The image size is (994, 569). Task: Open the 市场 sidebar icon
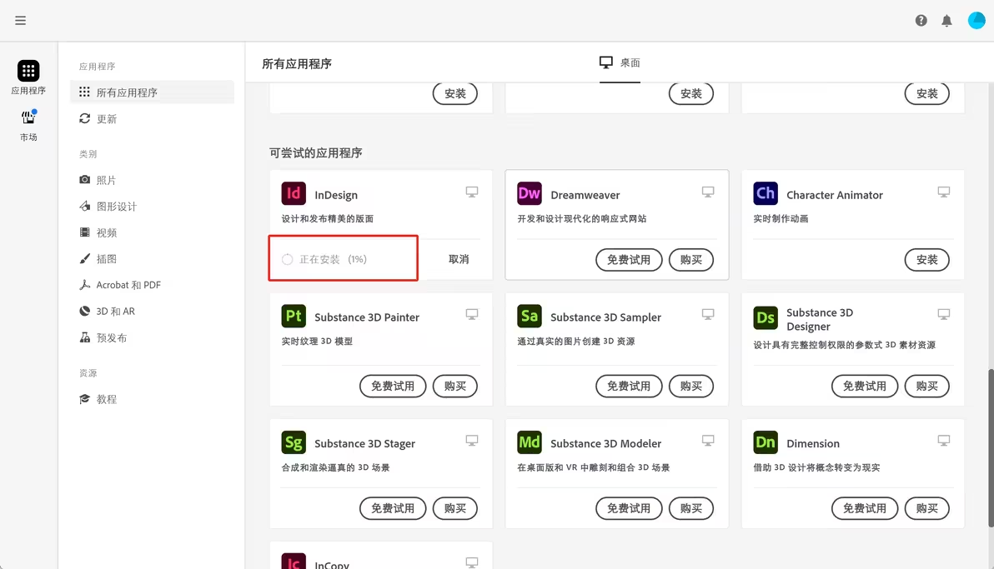tap(28, 123)
